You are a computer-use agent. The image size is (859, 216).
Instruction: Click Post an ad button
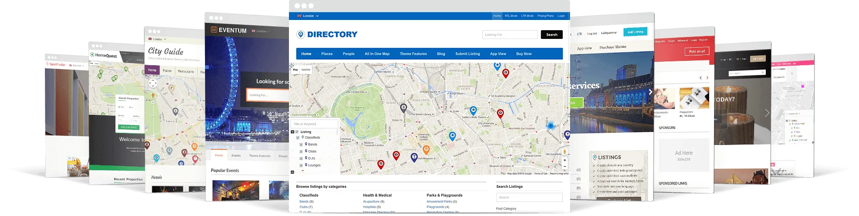tap(697, 51)
